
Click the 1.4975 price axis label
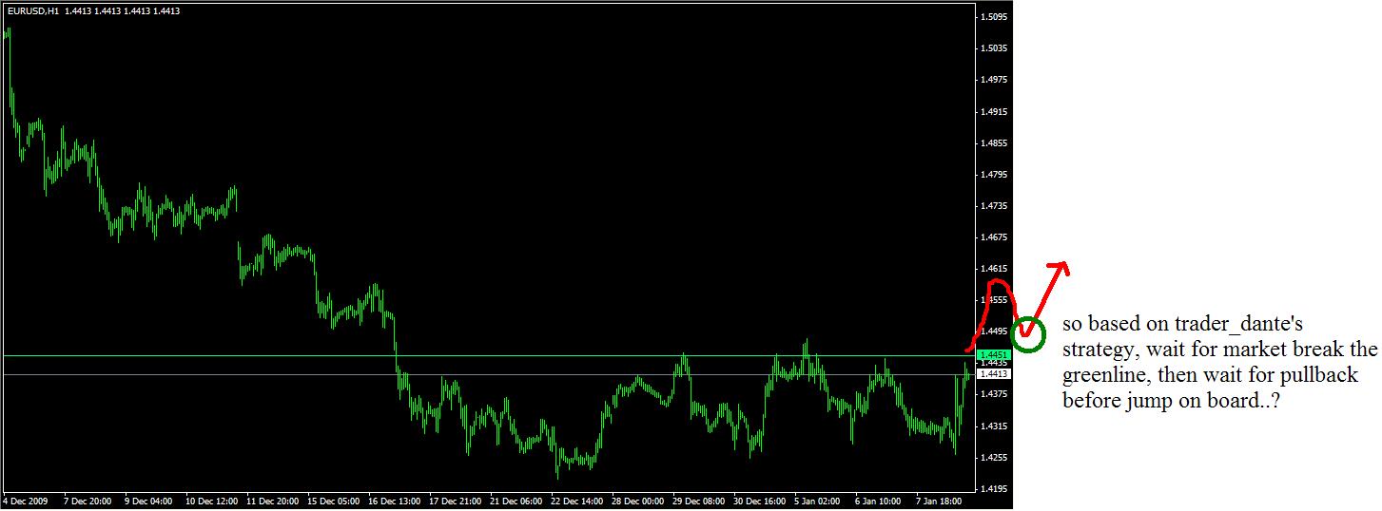click(995, 80)
